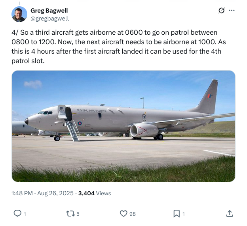Screen dimensions: 247x226
Task: Click Greg Bagwell's profile avatar
Action: 19,14
